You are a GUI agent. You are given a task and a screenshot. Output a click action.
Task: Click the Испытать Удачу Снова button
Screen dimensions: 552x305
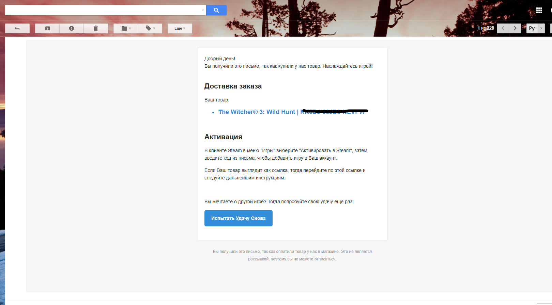point(238,218)
